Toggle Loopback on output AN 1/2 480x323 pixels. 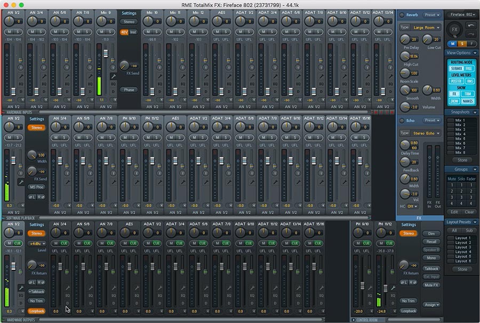click(37, 311)
